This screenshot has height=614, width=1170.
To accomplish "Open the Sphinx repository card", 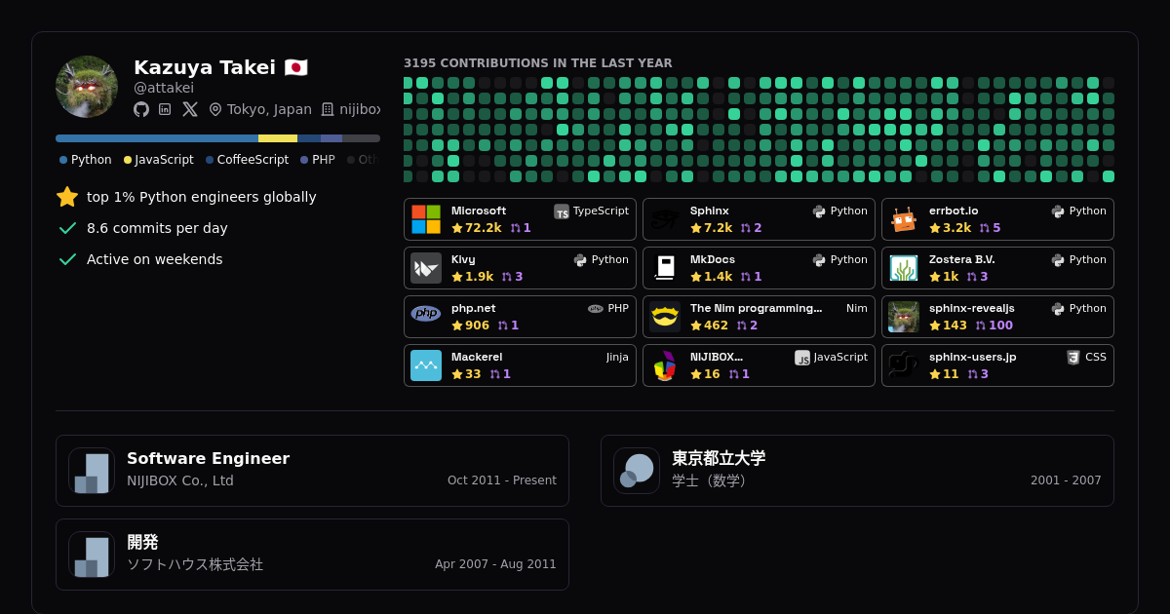I will pyautogui.click(x=759, y=219).
